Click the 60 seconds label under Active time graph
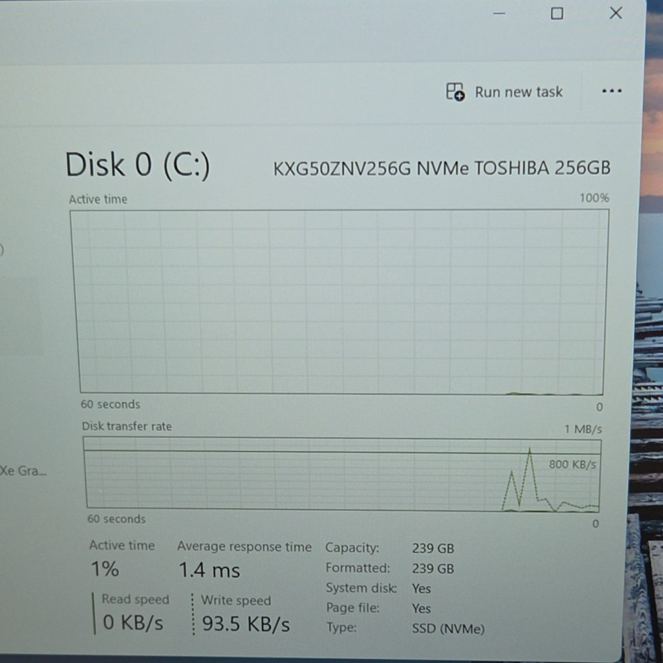The width and height of the screenshot is (663, 663). (110, 404)
